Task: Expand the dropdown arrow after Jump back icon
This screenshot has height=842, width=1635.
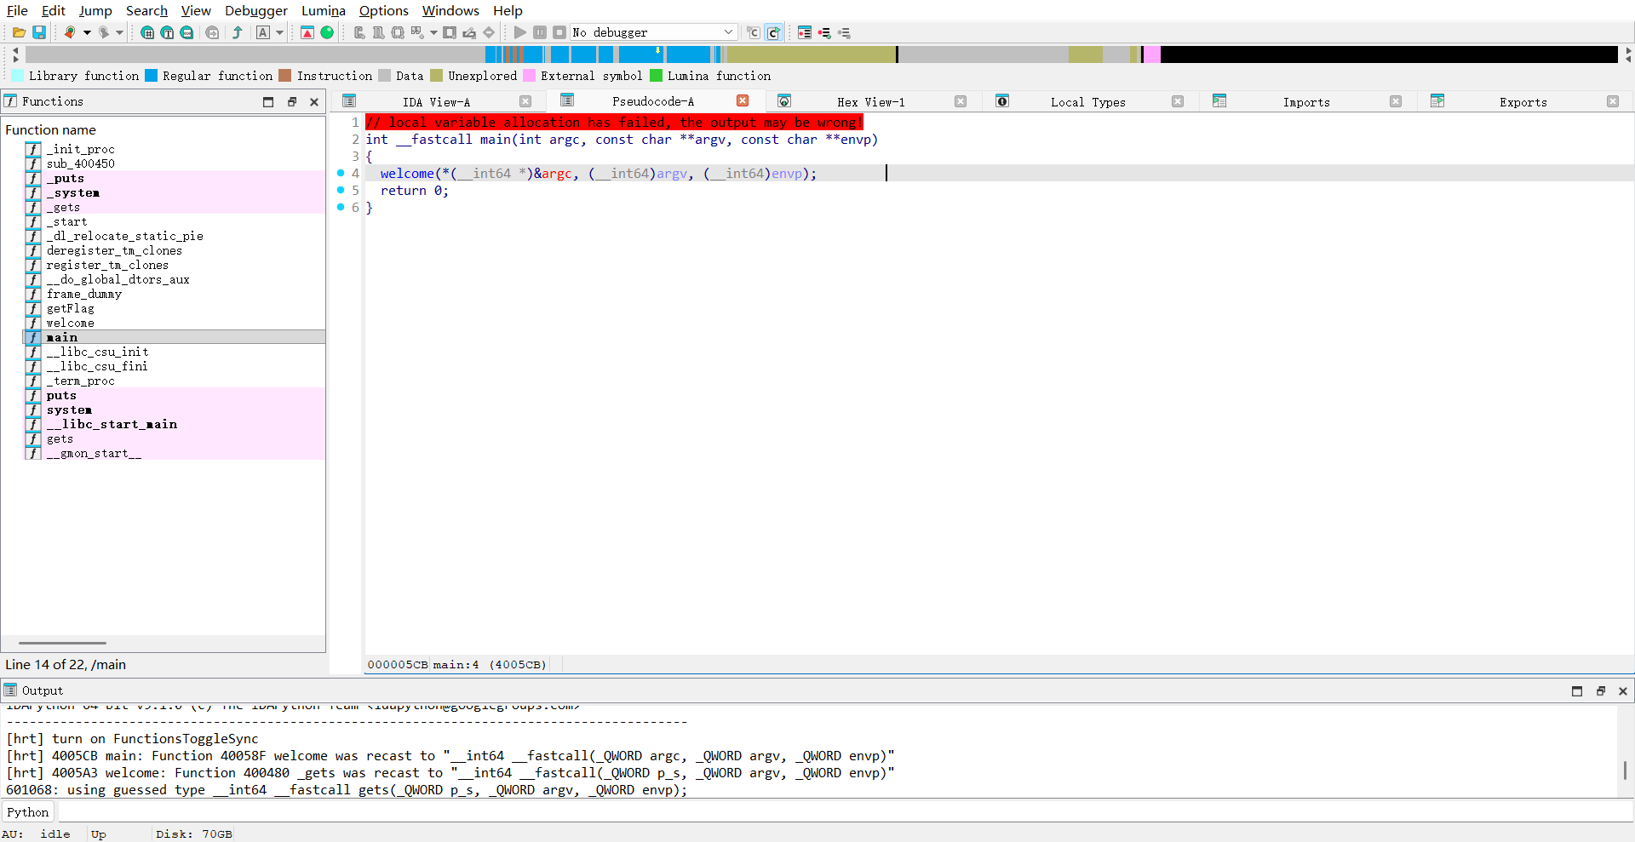Action: click(87, 32)
